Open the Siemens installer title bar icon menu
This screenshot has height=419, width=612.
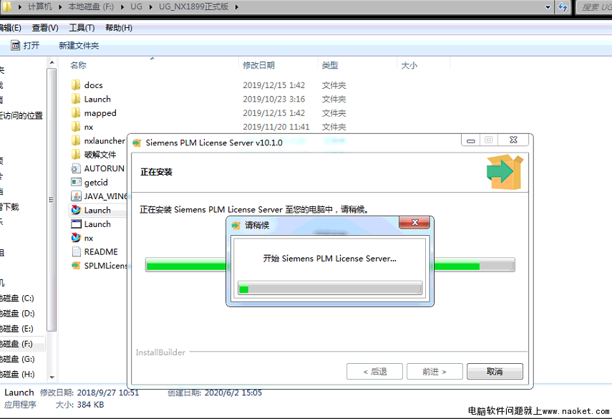tap(137, 143)
